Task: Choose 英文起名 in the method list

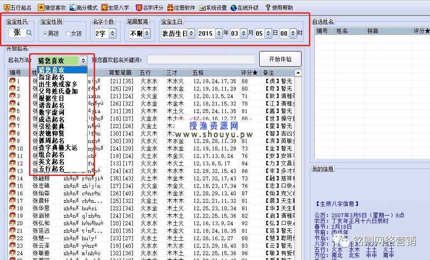Action: (62, 161)
